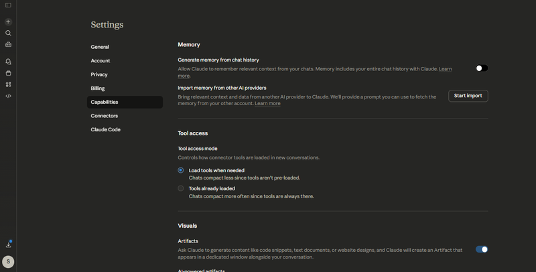Open Learn more link for importing memory
Image resolution: width=536 pixels, height=272 pixels.
(267, 104)
